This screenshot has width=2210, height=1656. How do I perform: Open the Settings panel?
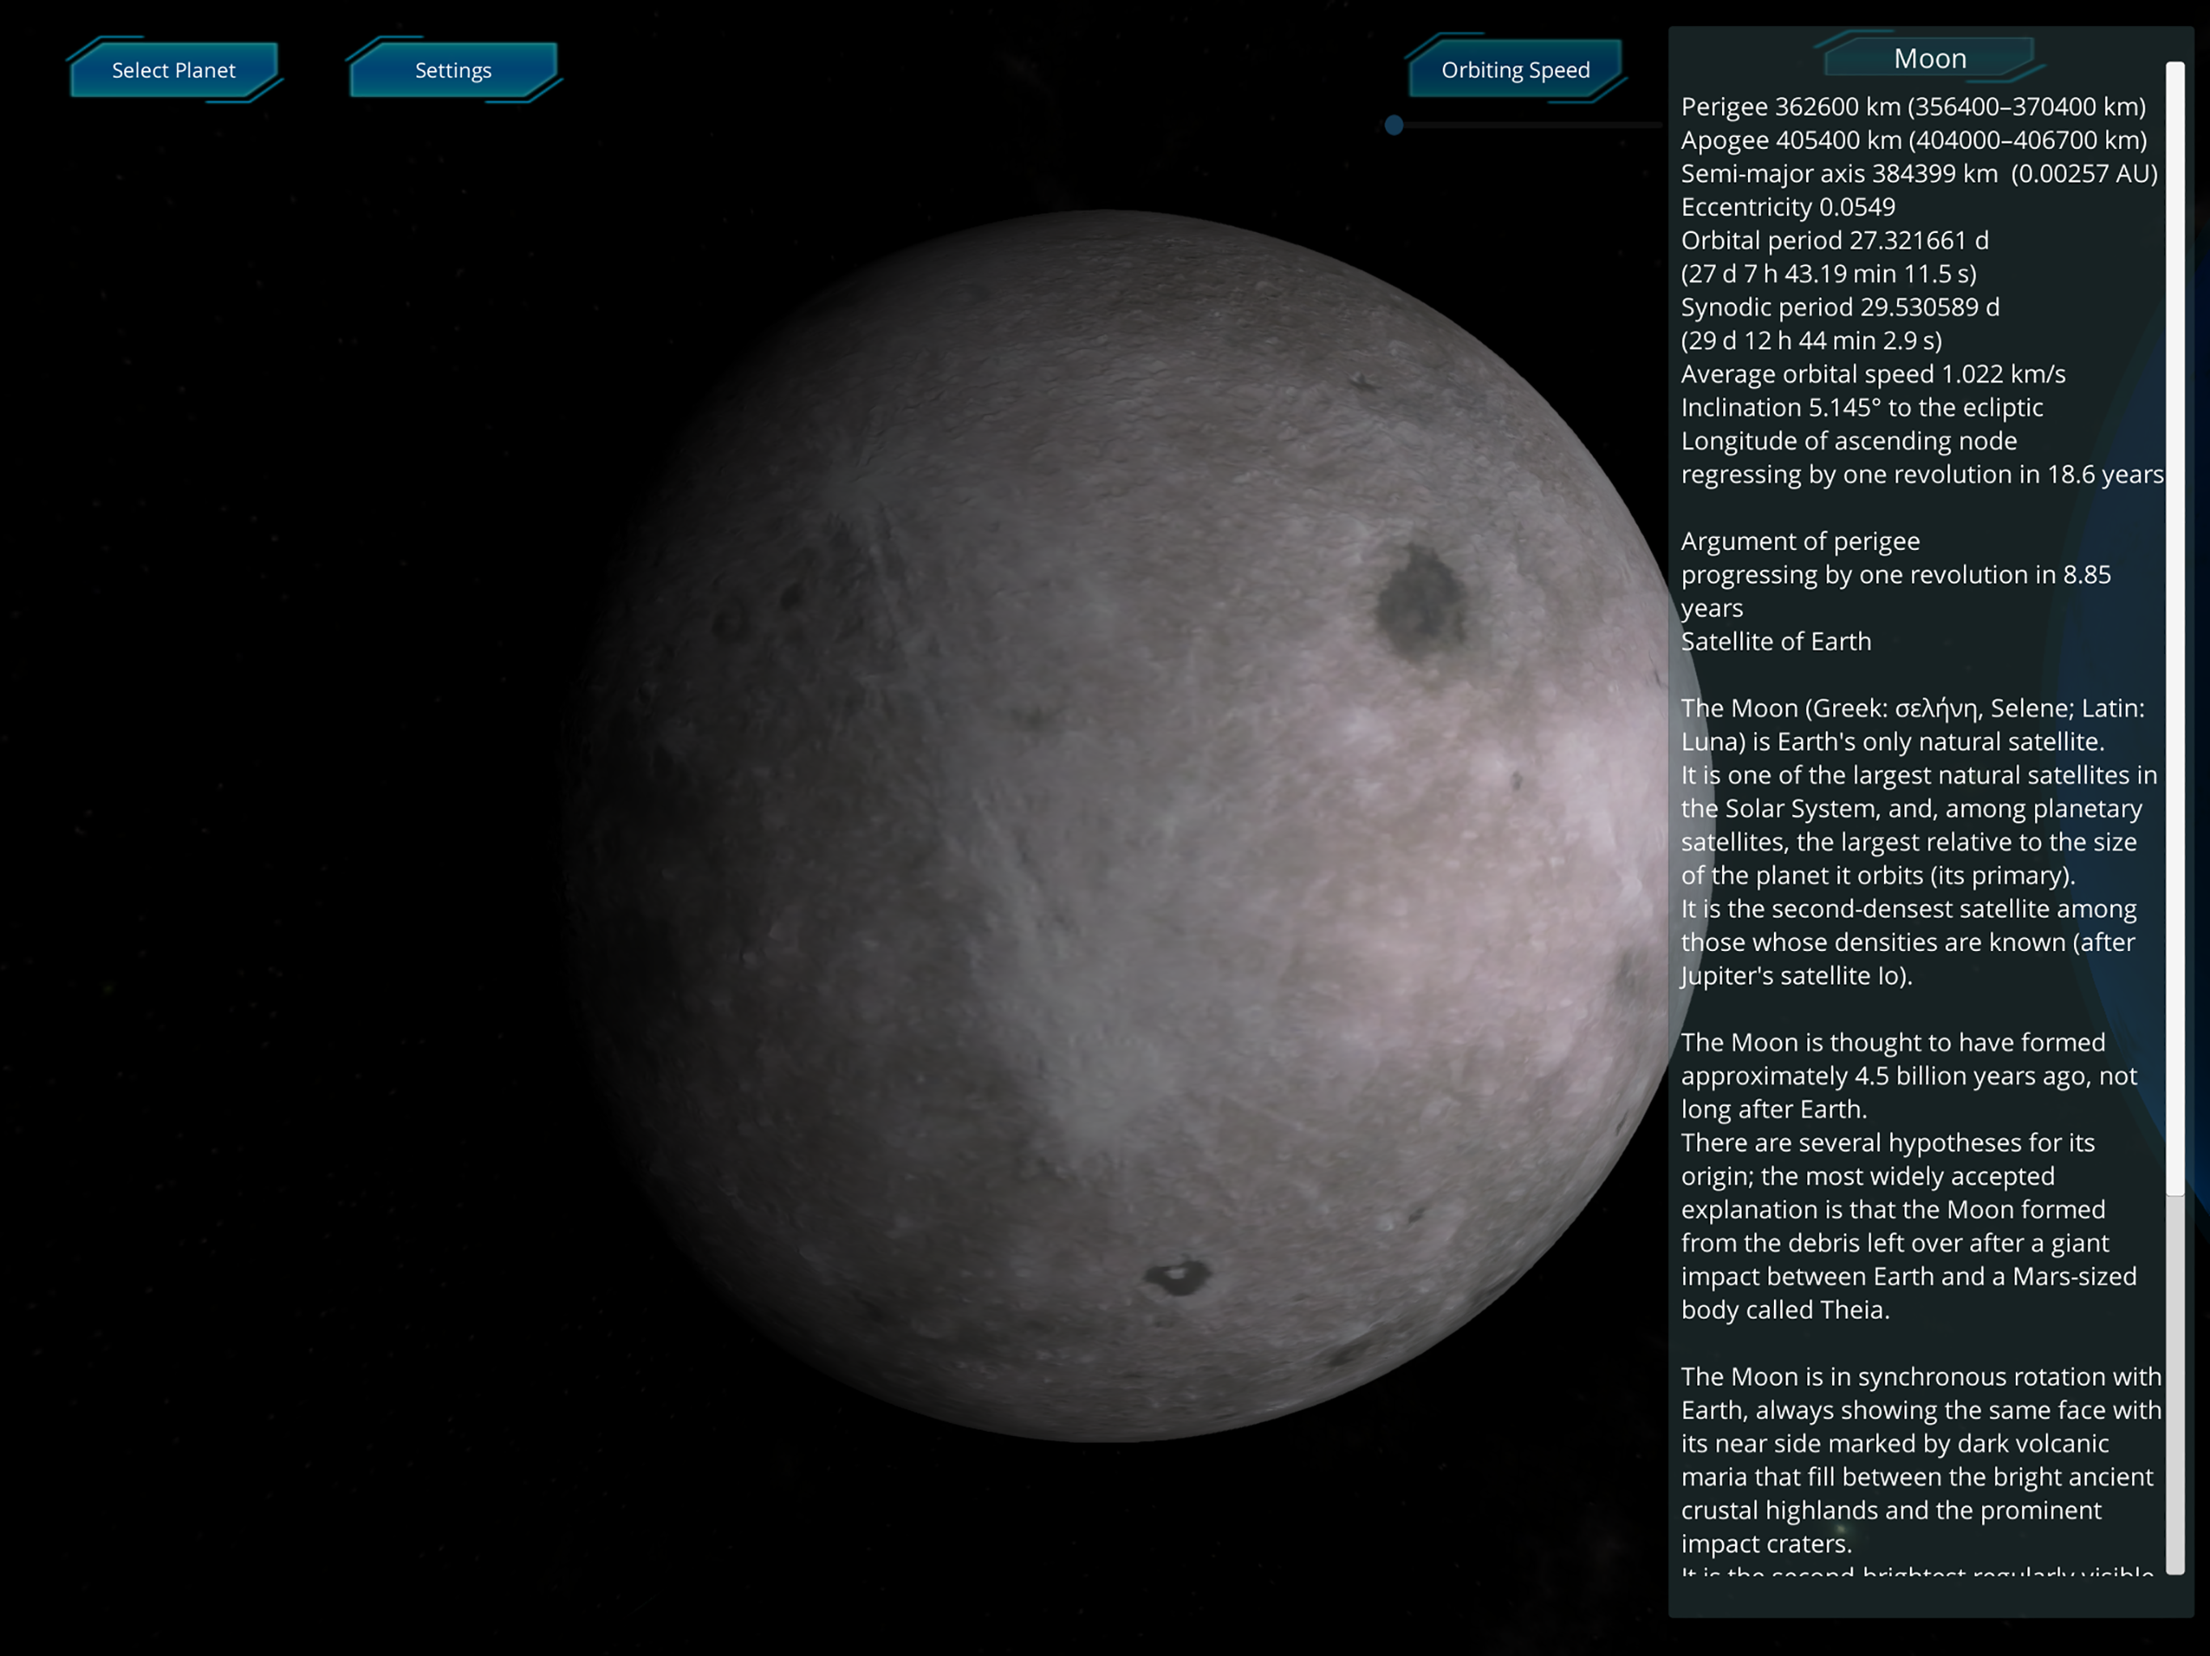tap(452, 70)
